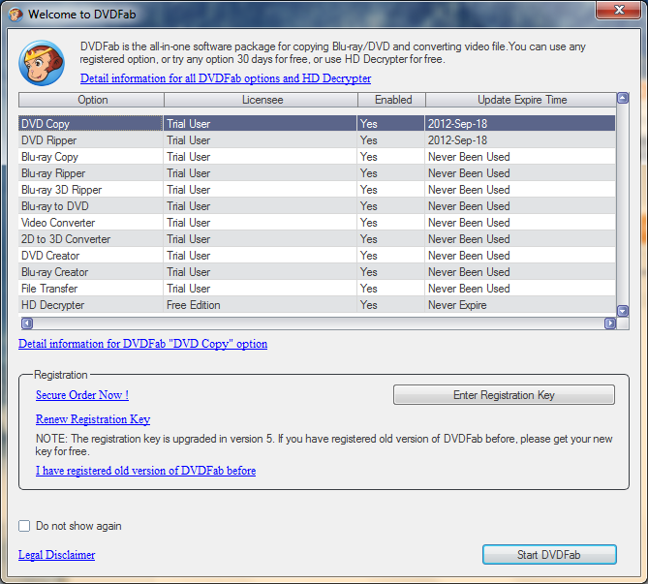Image resolution: width=648 pixels, height=584 pixels.
Task: Check the Do not show again box
Action: click(x=24, y=526)
